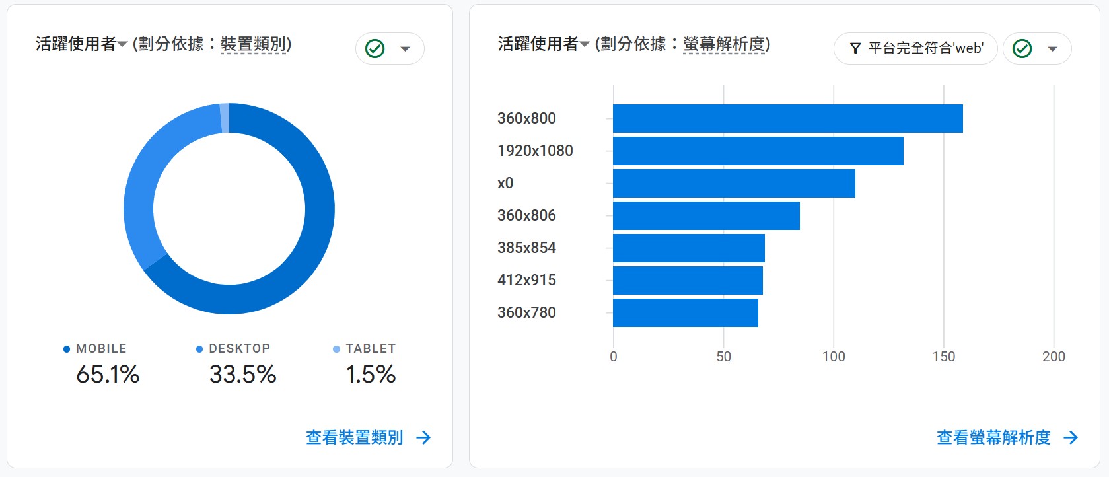Open the 查看螢幕解析度 report link

click(x=993, y=437)
